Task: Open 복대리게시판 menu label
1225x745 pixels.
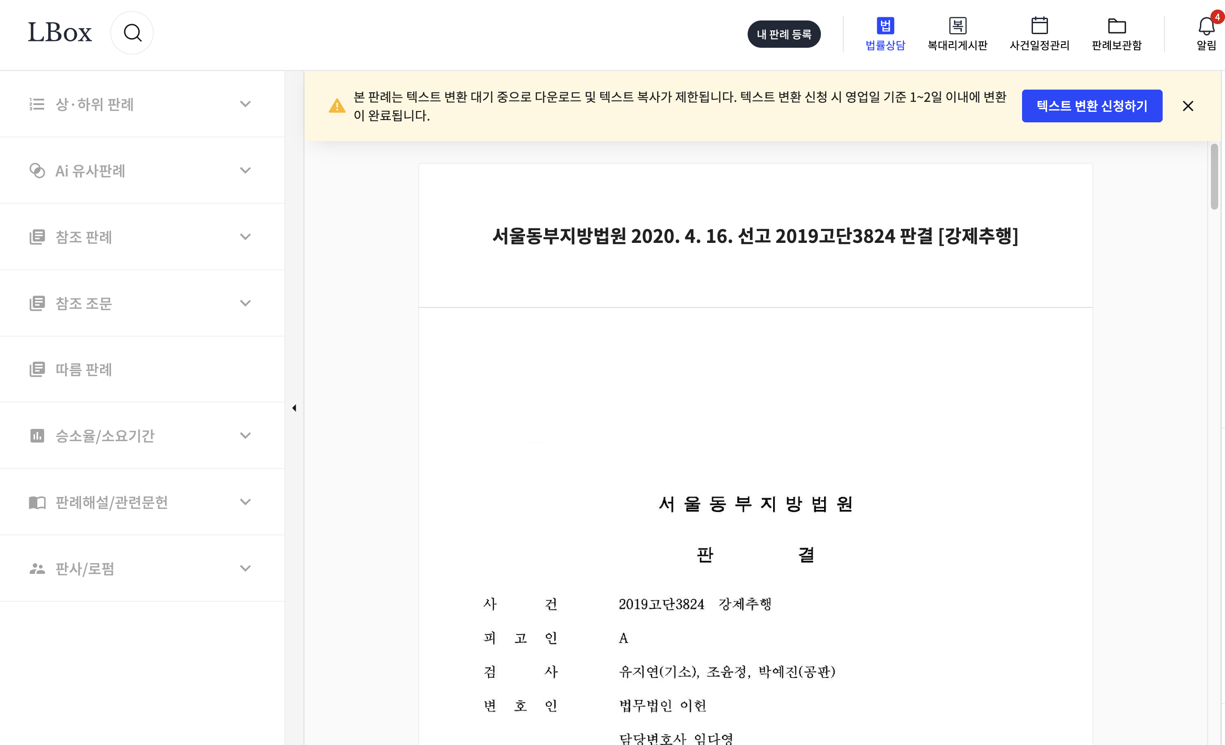Action: coord(957,45)
